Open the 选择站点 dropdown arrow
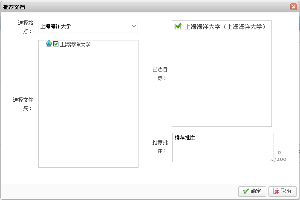The width and height of the screenshot is (300, 200). pos(134,26)
